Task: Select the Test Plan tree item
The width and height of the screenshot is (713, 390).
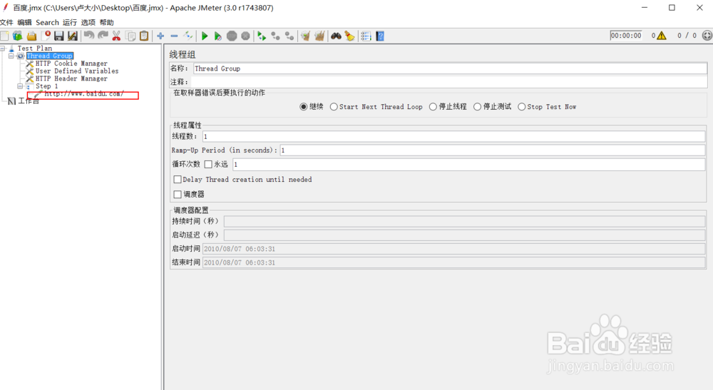Action: coord(34,48)
